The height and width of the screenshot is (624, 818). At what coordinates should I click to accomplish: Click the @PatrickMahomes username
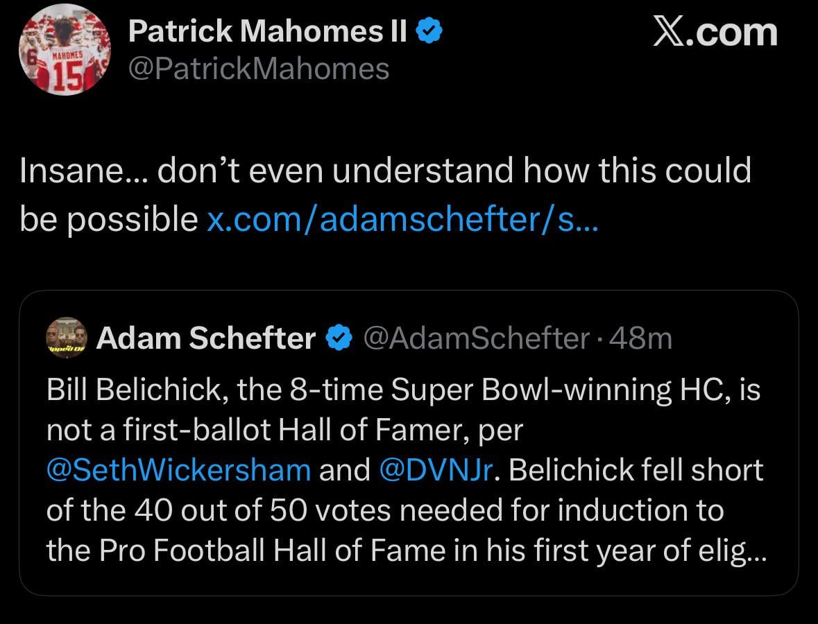[x=258, y=67]
